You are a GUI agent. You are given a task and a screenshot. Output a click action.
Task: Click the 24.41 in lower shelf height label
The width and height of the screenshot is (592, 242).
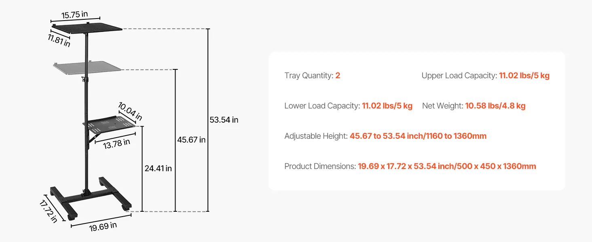point(158,168)
